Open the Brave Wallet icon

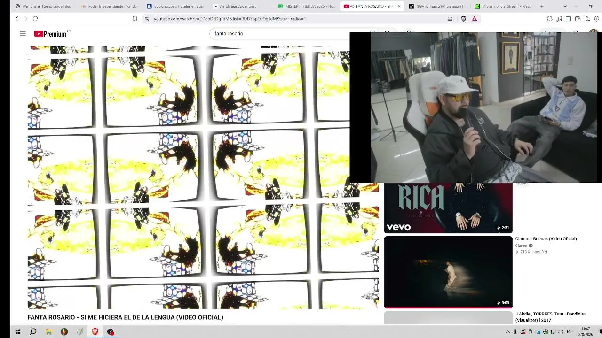(x=578, y=19)
